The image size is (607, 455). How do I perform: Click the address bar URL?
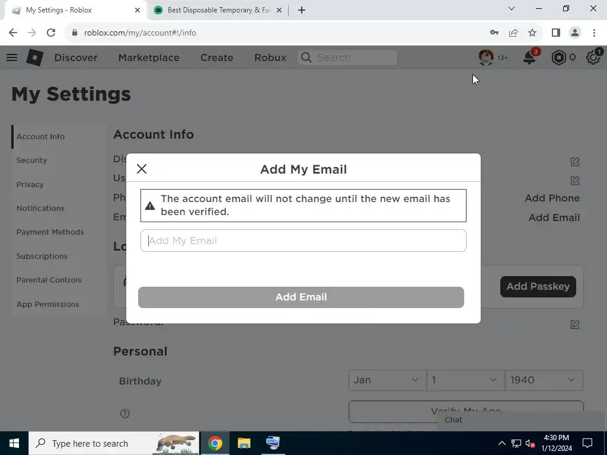140,33
